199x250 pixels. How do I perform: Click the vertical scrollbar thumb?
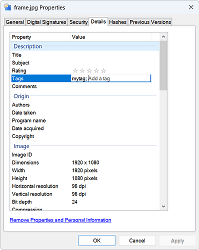pyautogui.click(x=163, y=65)
